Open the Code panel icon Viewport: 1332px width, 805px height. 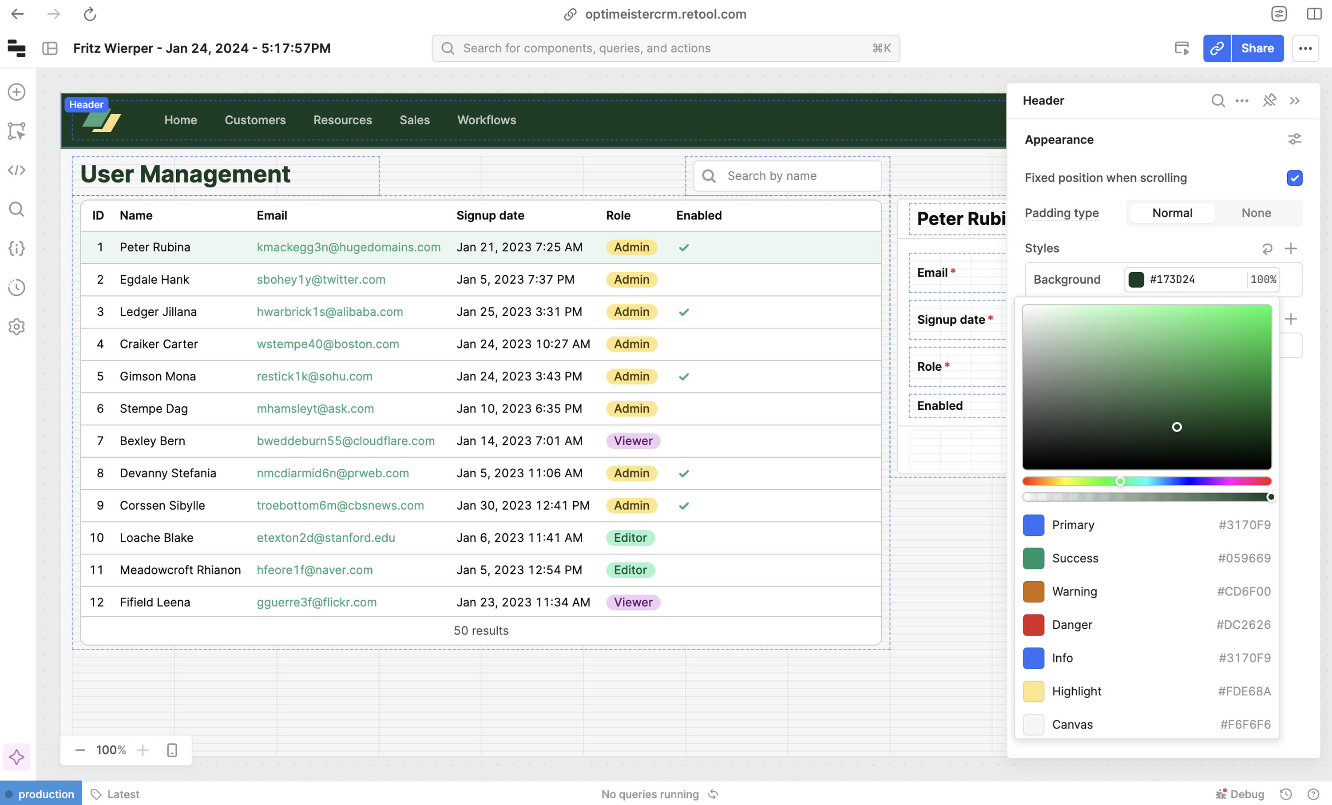tap(17, 171)
